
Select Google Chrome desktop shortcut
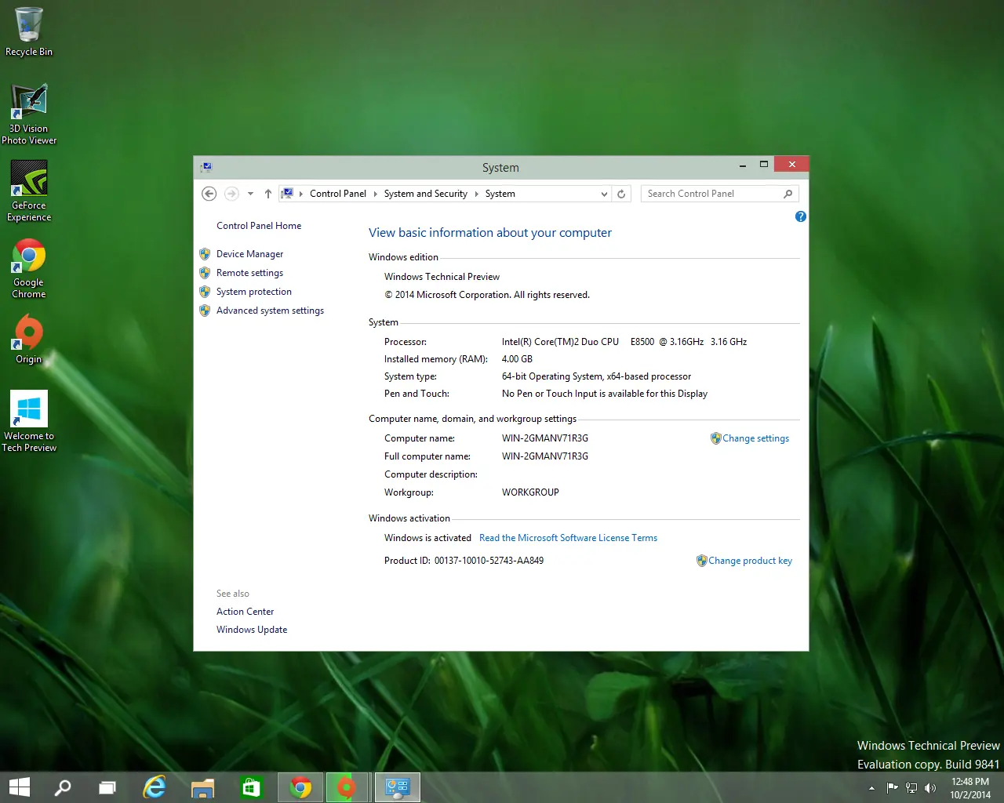[29, 268]
